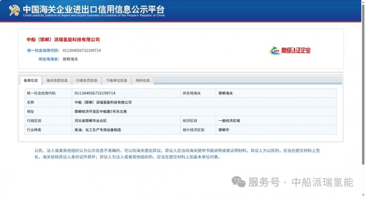Switch to the 海关资质信息 tab
The image size is (365, 197).
57,81
